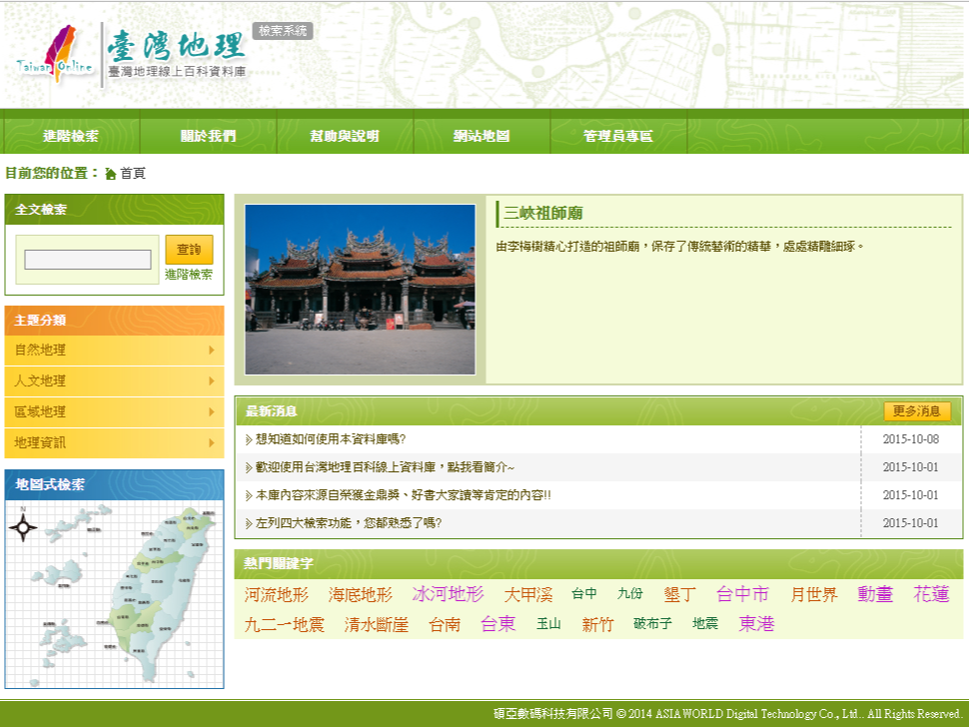Select keyword 墾丁
969x727 pixels.
[x=680, y=595]
